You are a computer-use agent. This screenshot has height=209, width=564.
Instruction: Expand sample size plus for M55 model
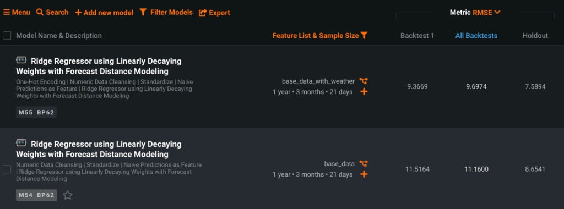(x=364, y=92)
